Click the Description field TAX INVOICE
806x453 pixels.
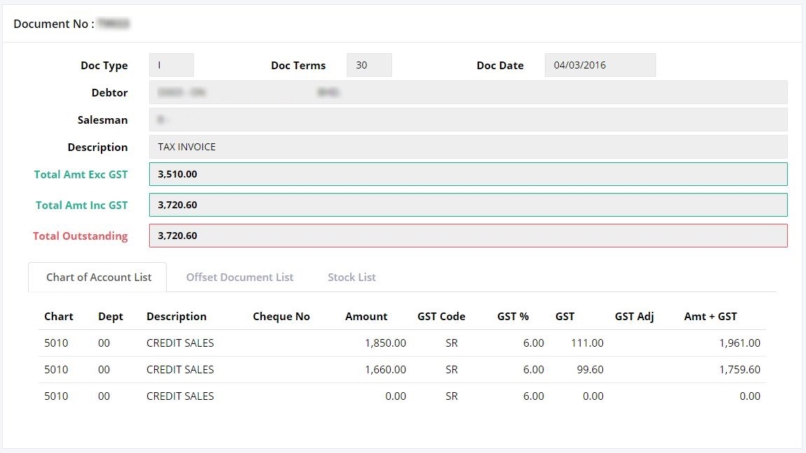468,147
